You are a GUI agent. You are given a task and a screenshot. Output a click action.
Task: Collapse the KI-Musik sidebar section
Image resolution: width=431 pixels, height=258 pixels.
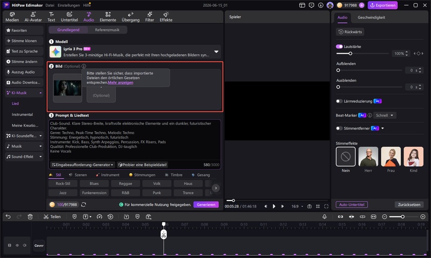pyautogui.click(x=41, y=93)
